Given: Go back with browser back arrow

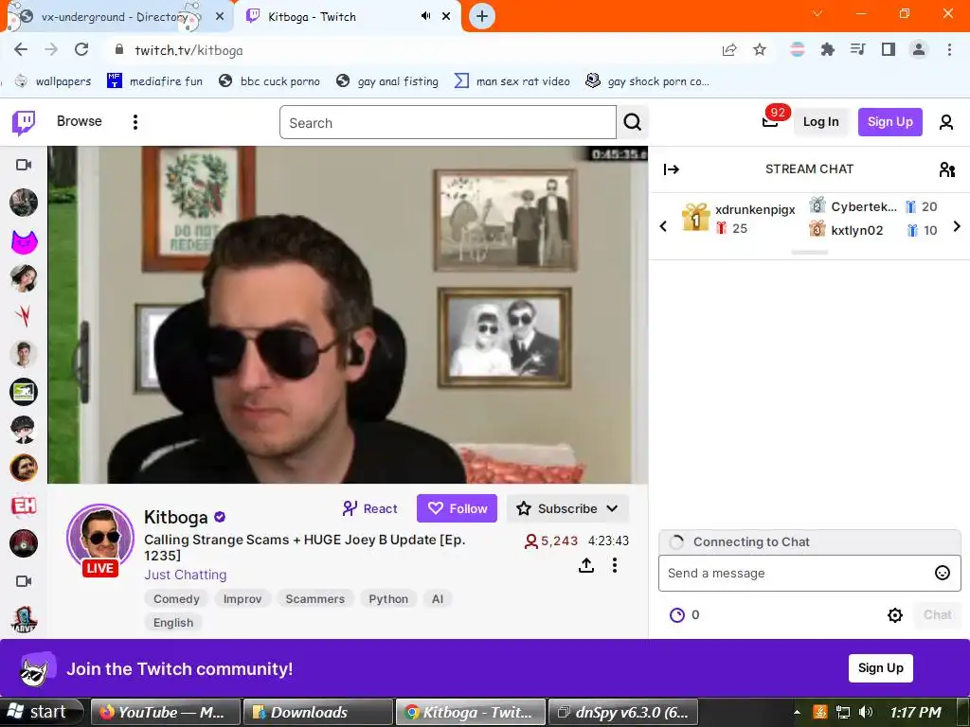Looking at the screenshot, I should (21, 49).
